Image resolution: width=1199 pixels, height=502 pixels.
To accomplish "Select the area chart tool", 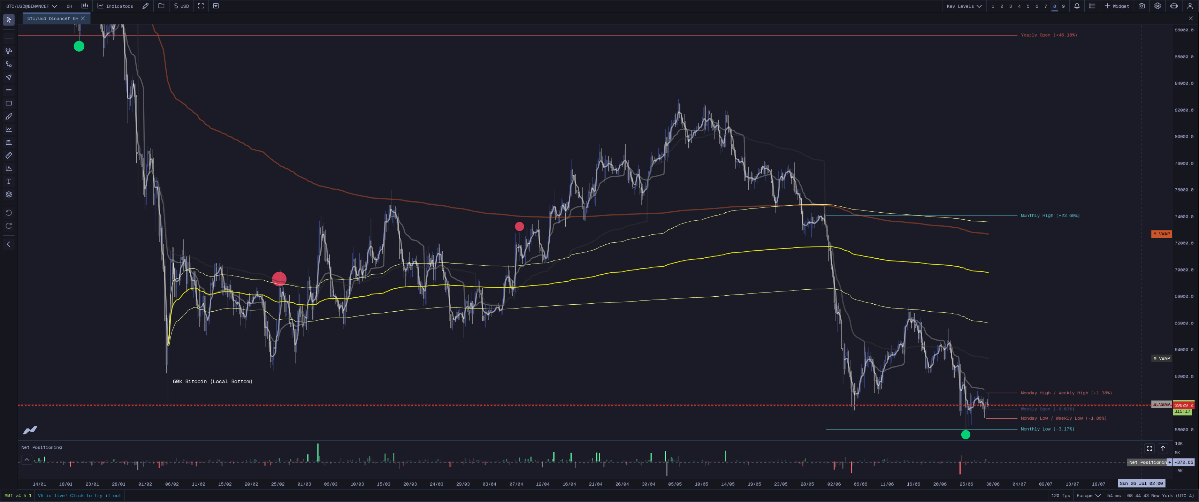I will click(8, 168).
